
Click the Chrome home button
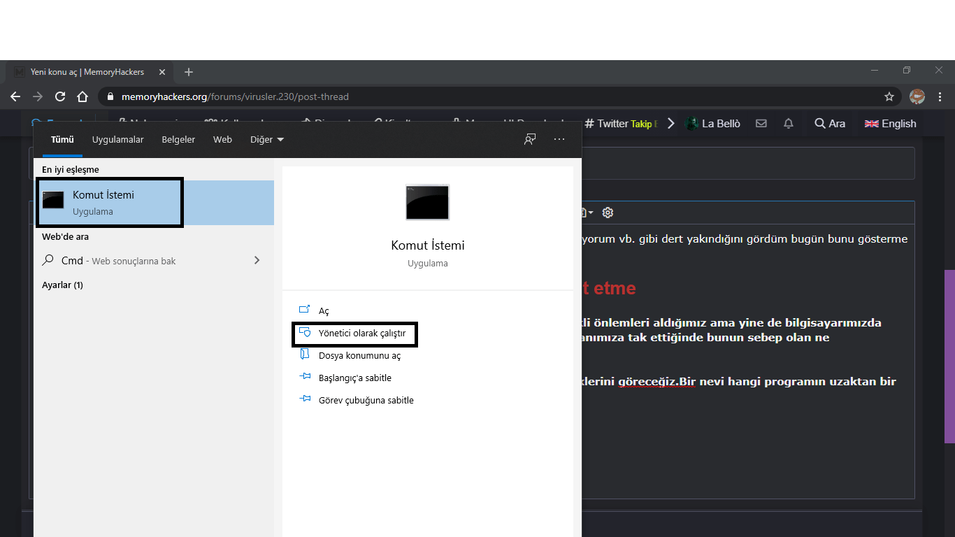pyautogui.click(x=82, y=96)
